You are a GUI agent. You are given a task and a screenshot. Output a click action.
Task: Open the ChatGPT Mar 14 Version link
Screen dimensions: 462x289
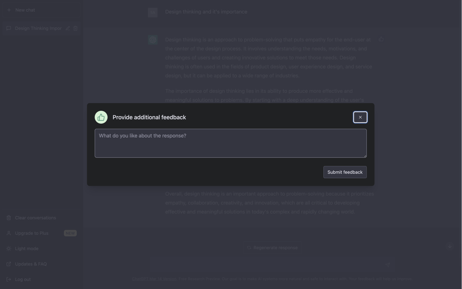[154, 278]
